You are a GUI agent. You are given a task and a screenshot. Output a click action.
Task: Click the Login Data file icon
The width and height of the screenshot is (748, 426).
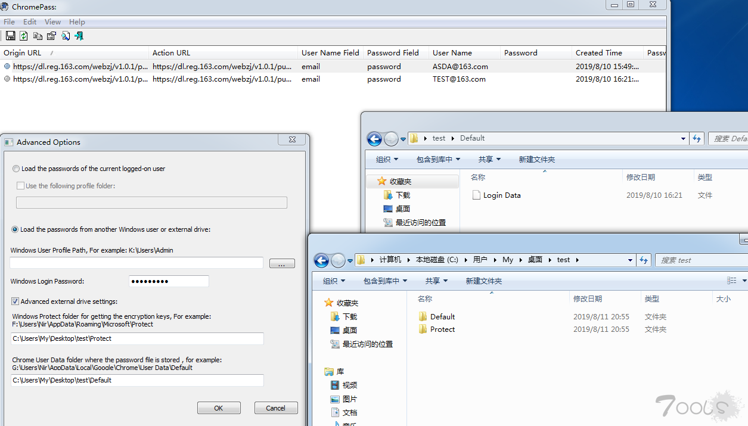[x=476, y=195]
